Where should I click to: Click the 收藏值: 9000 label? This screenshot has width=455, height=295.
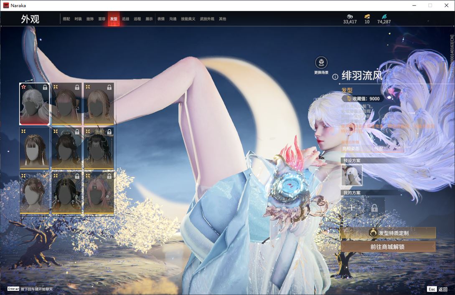coord(366,99)
